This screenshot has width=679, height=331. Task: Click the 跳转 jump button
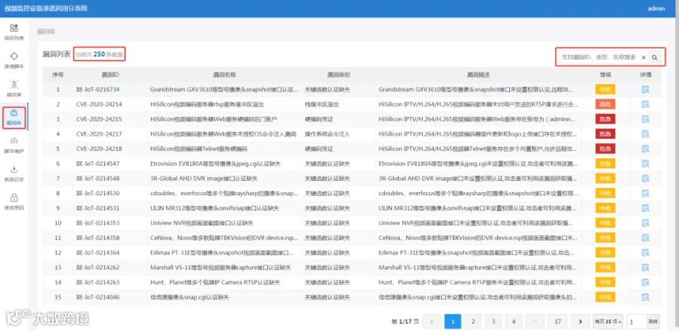[653, 321]
